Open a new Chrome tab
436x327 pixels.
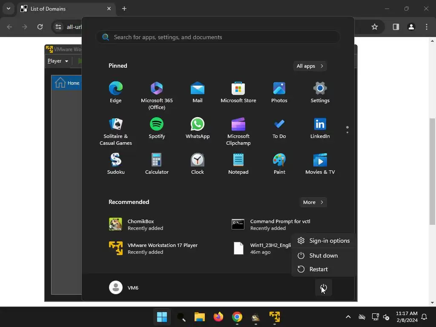pos(124,9)
